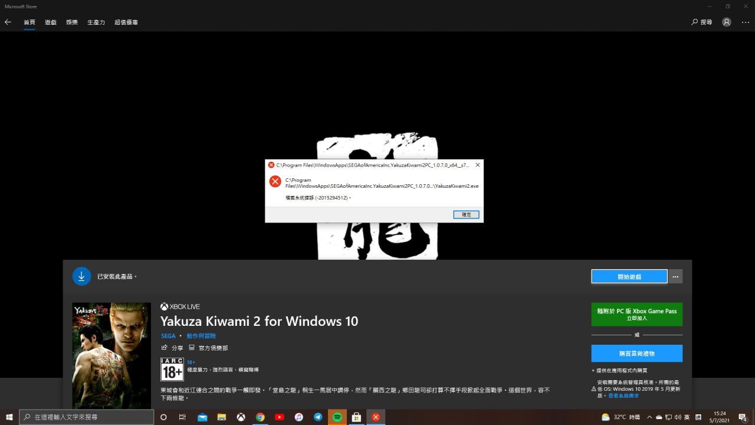Open the 查看系統需求 link
The image size is (755, 425).
click(623, 395)
